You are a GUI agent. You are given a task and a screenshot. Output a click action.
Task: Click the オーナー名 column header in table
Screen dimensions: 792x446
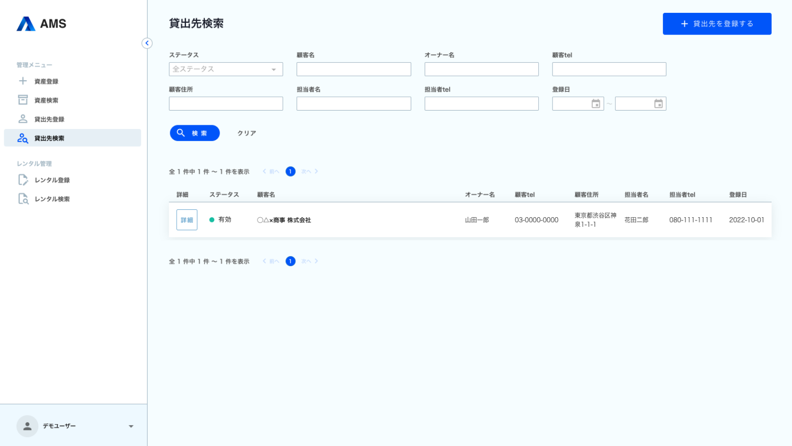coord(479,195)
